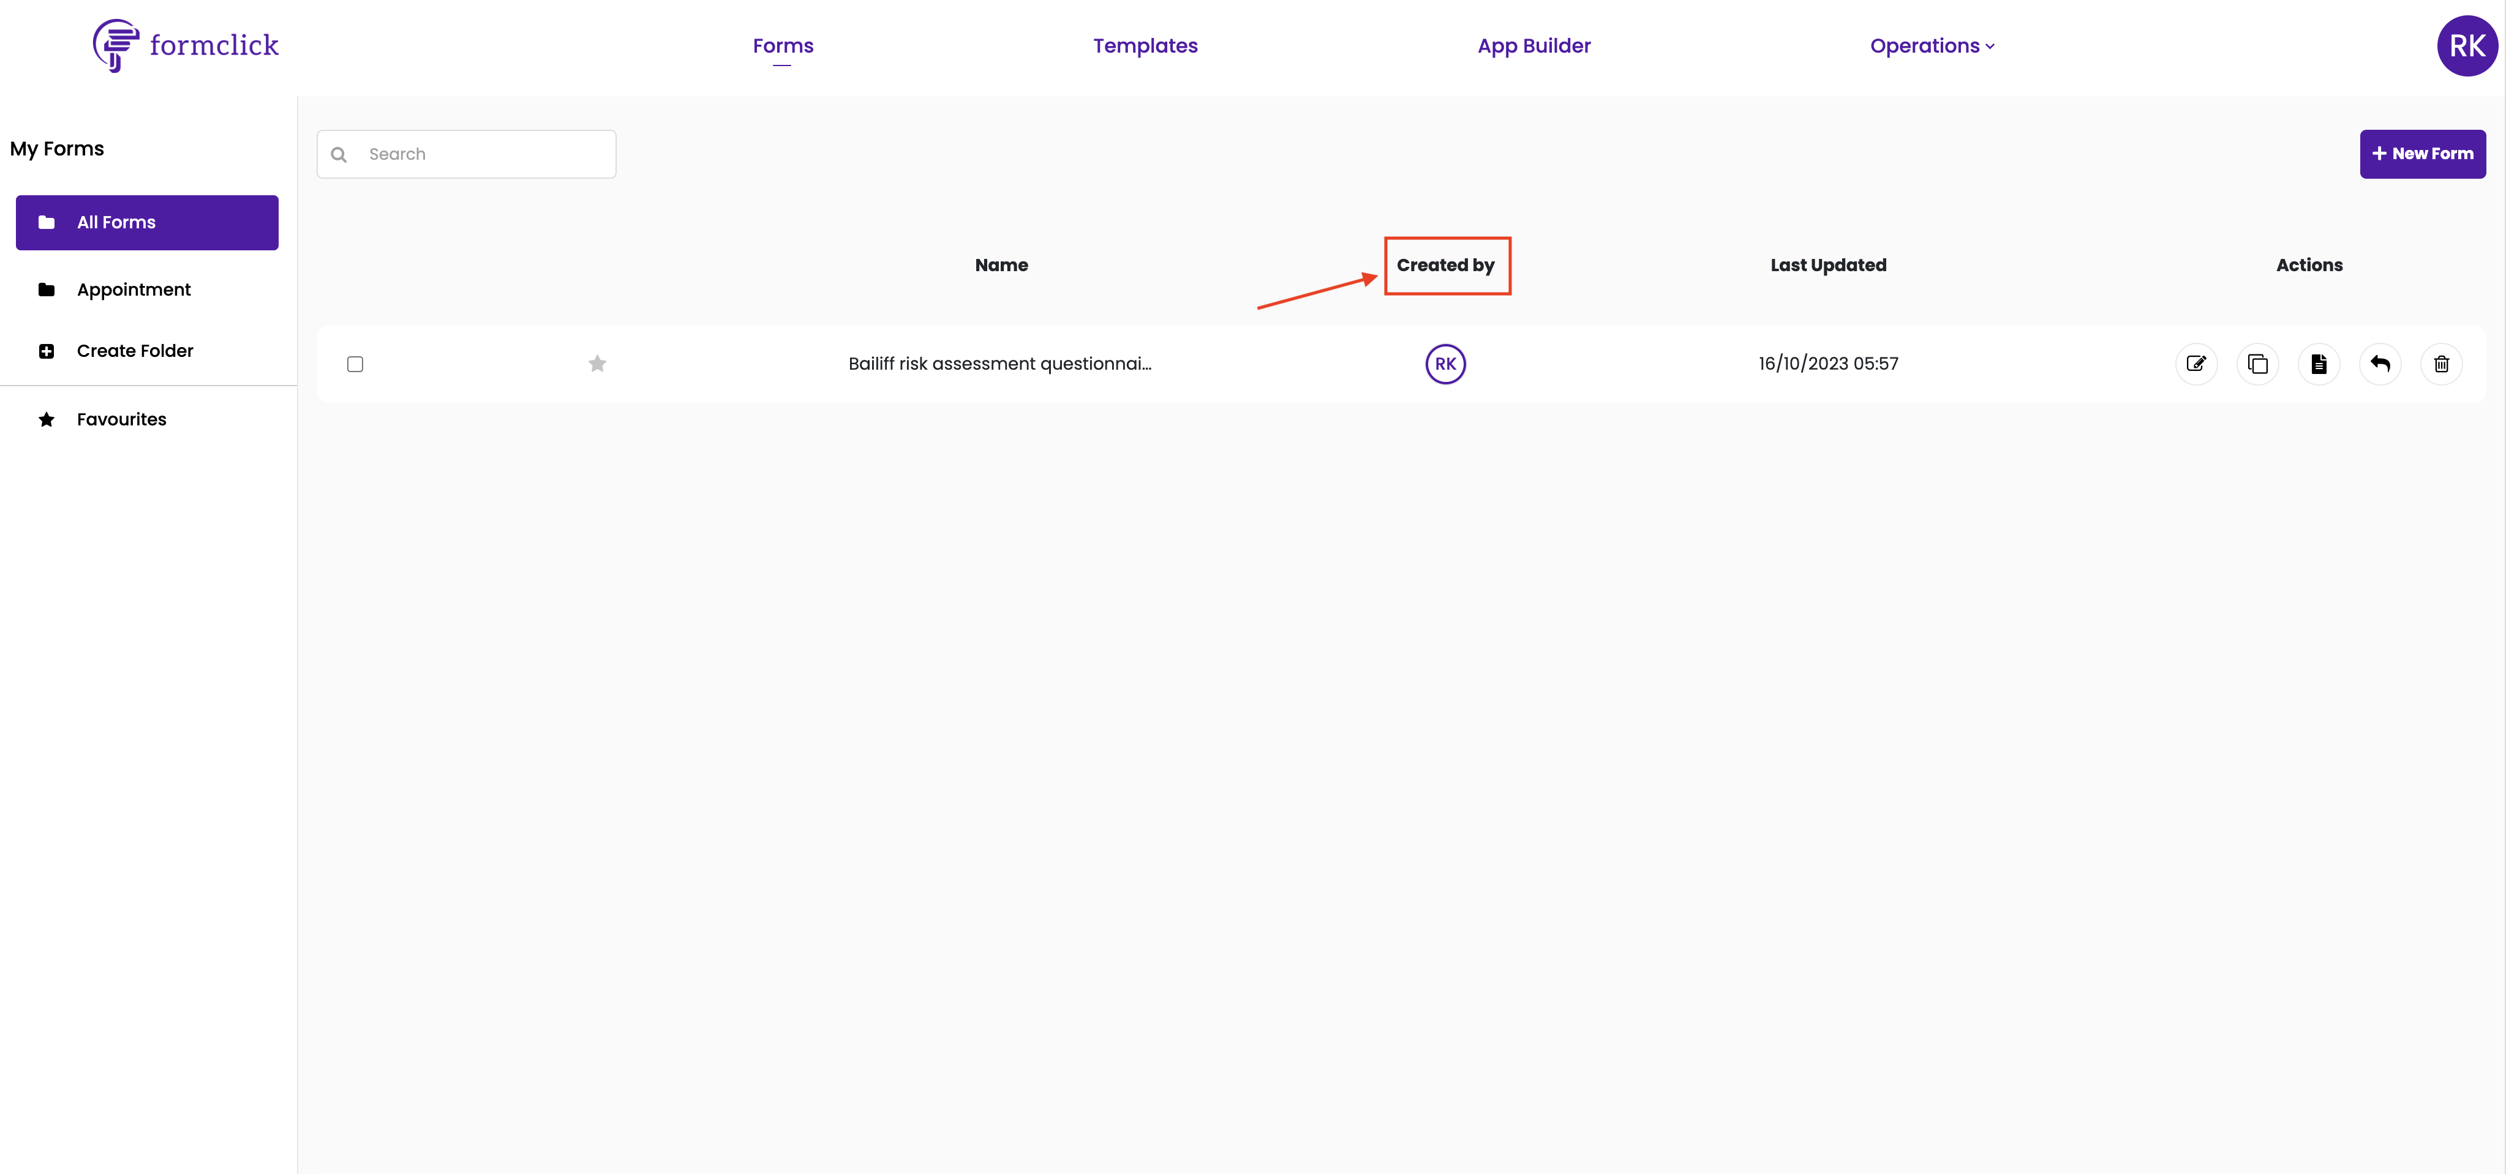Open Bailiff risk assessment questionnaire form
Viewport: 2506px width, 1174px height.
tap(999, 364)
